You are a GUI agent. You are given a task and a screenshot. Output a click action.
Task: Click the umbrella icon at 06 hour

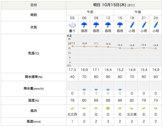(x=84, y=25)
